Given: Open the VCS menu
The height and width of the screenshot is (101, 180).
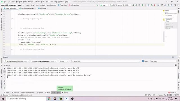Looking at the screenshot, I should [56, 2].
